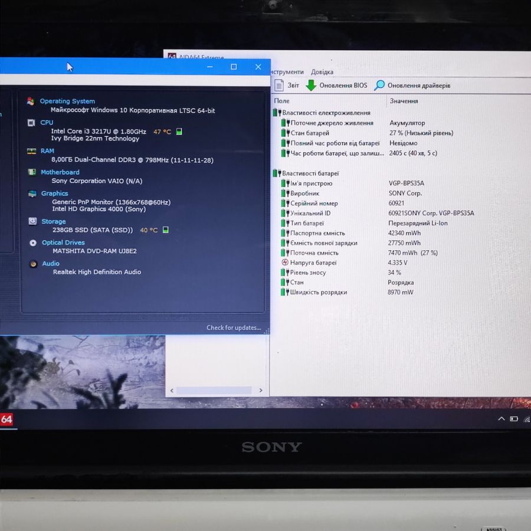Click the CPU temperature indicator icon
The width and height of the screenshot is (531, 531).
(x=179, y=132)
